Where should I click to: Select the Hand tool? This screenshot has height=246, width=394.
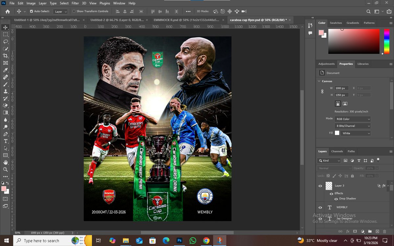coord(6,162)
